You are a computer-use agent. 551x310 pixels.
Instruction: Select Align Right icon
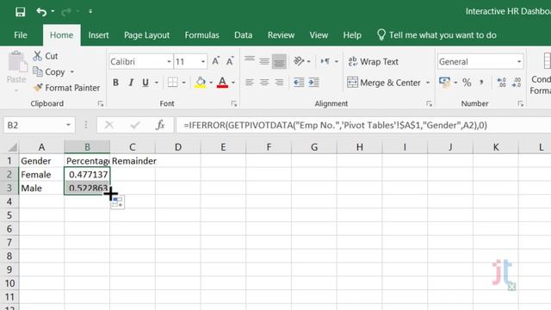point(279,83)
